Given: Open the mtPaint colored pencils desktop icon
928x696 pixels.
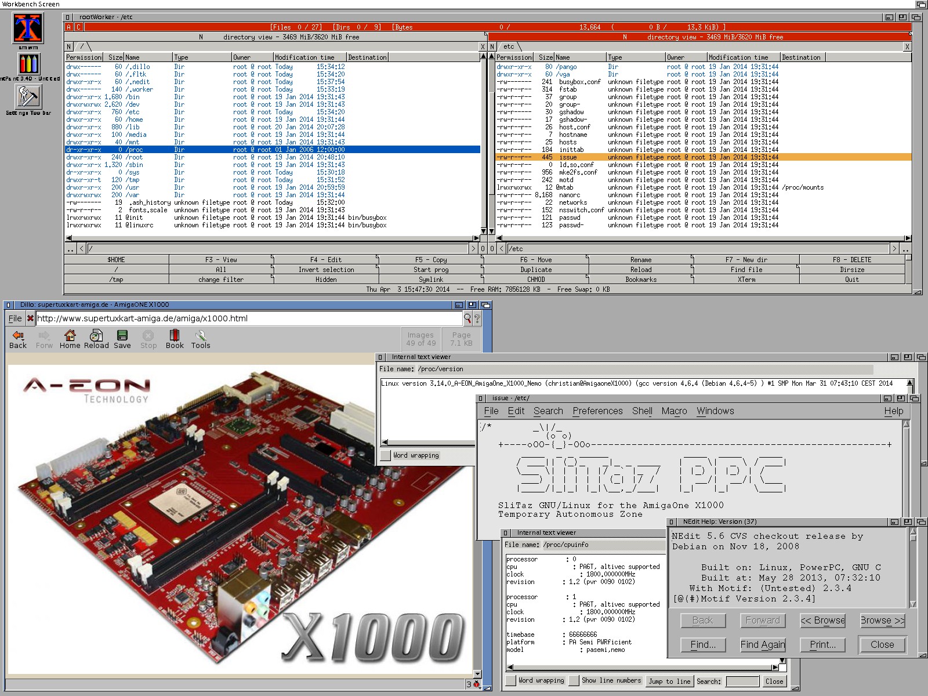Looking at the screenshot, I should [28, 64].
